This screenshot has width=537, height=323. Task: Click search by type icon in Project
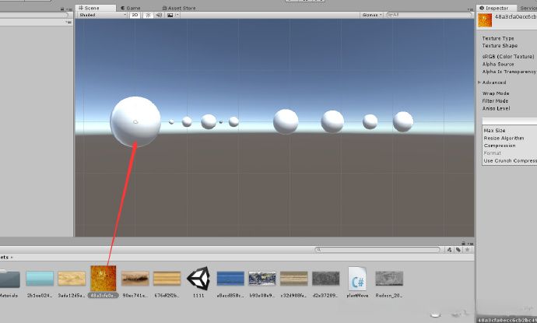(x=449, y=250)
